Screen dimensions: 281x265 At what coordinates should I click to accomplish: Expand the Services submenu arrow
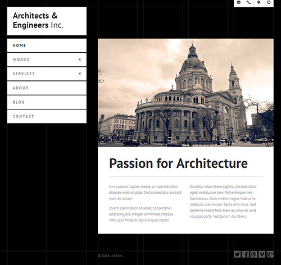click(x=80, y=74)
